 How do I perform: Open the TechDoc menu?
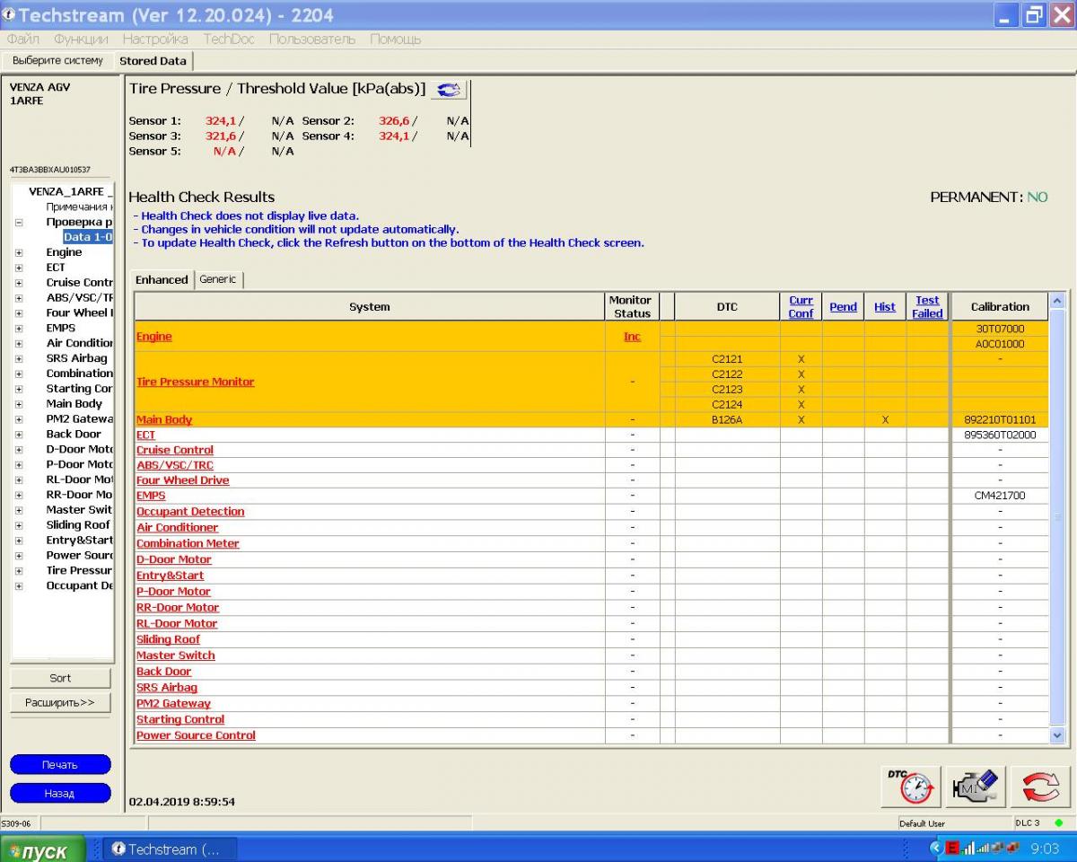point(228,39)
